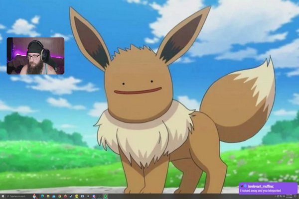The image size is (299, 199).
Task: Open the gnome search highlight icon
Action: pos(34,196)
